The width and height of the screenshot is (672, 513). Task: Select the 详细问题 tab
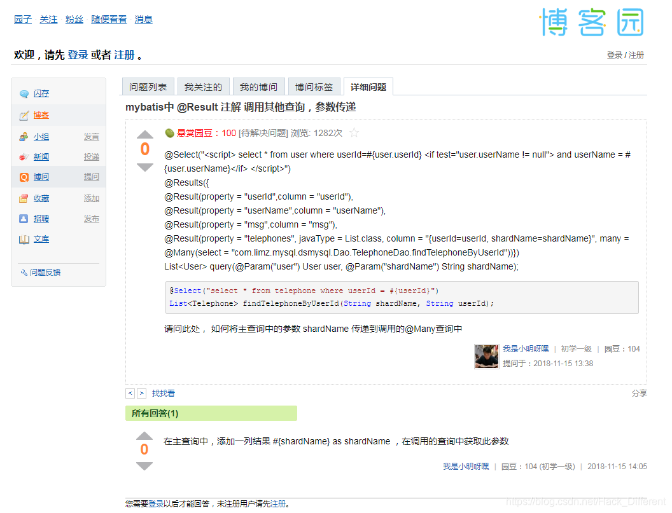point(368,87)
